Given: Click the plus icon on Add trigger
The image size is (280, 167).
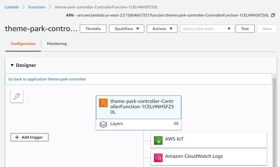Looking at the screenshot, I should pyautogui.click(x=17, y=137).
